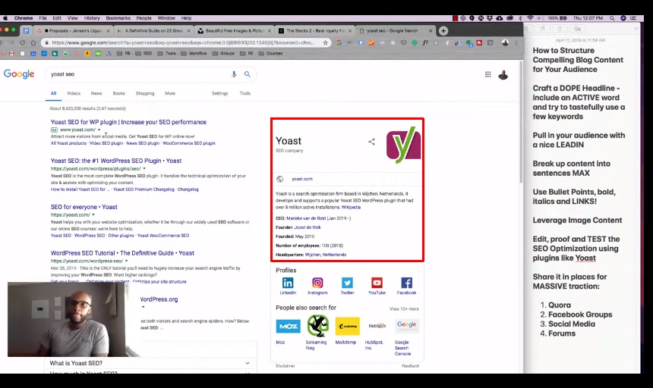Viewport: 653px width, 388px height.
Task: Open the Google apps grid
Action: (487, 74)
